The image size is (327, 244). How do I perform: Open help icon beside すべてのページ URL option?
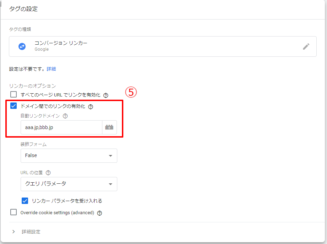[x=106, y=95]
